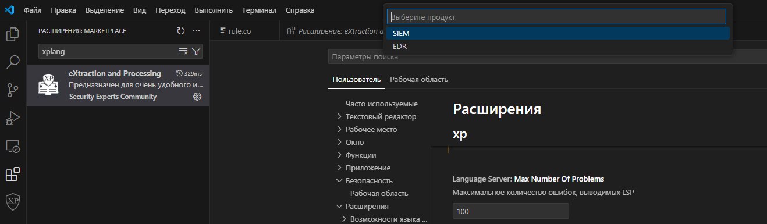Screen dimensions: 767x224
Task: Open the XP shield view in activity bar
Action: coord(13,202)
